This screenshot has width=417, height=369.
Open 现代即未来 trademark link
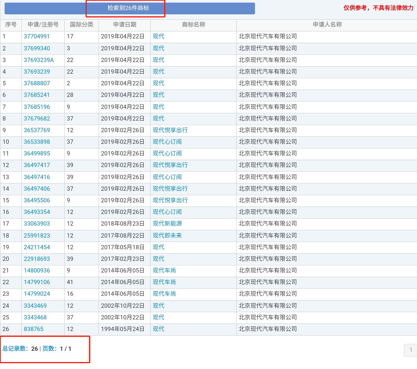click(167, 236)
